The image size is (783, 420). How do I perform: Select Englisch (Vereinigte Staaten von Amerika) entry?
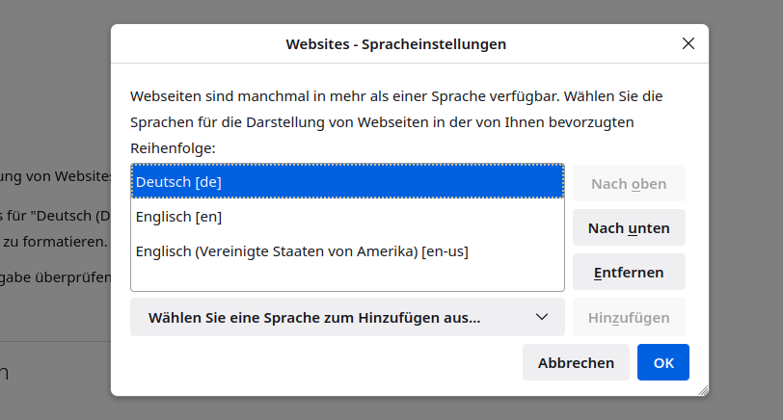(x=347, y=251)
